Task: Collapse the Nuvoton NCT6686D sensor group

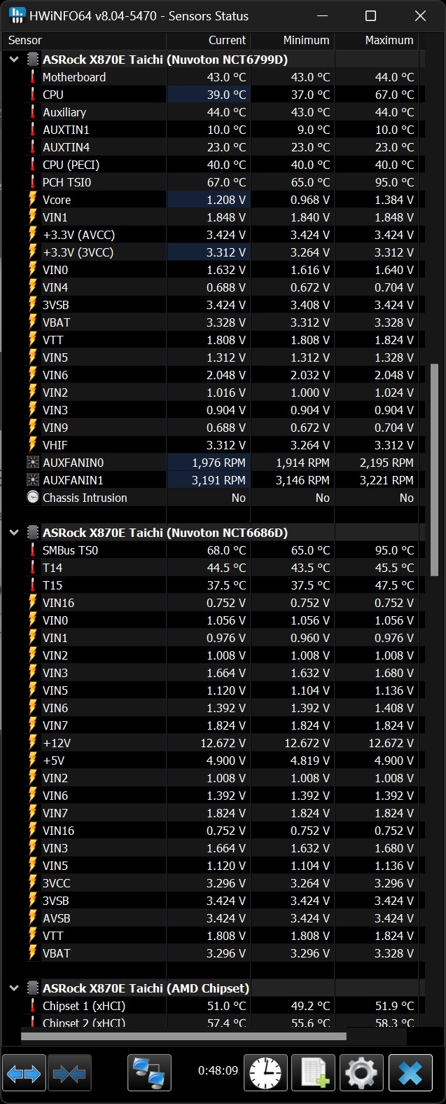Action: [x=13, y=533]
